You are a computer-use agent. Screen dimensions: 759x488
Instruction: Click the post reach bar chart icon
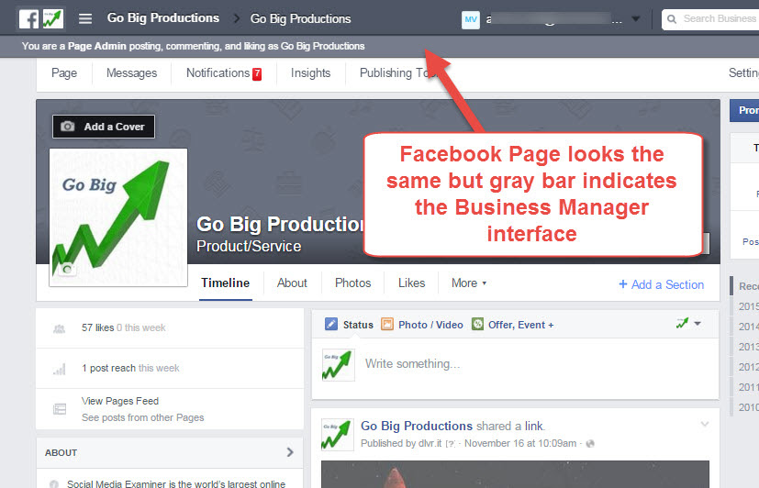click(59, 370)
